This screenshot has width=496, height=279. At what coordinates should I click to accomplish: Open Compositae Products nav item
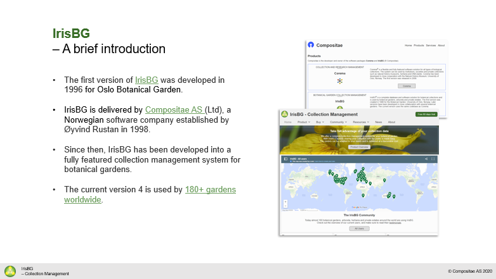pos(419,46)
